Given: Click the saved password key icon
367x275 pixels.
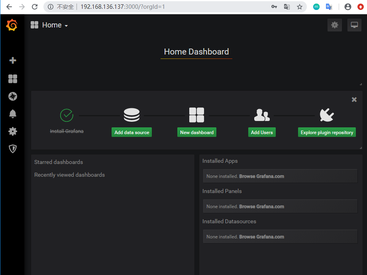Looking at the screenshot, I should 274,7.
